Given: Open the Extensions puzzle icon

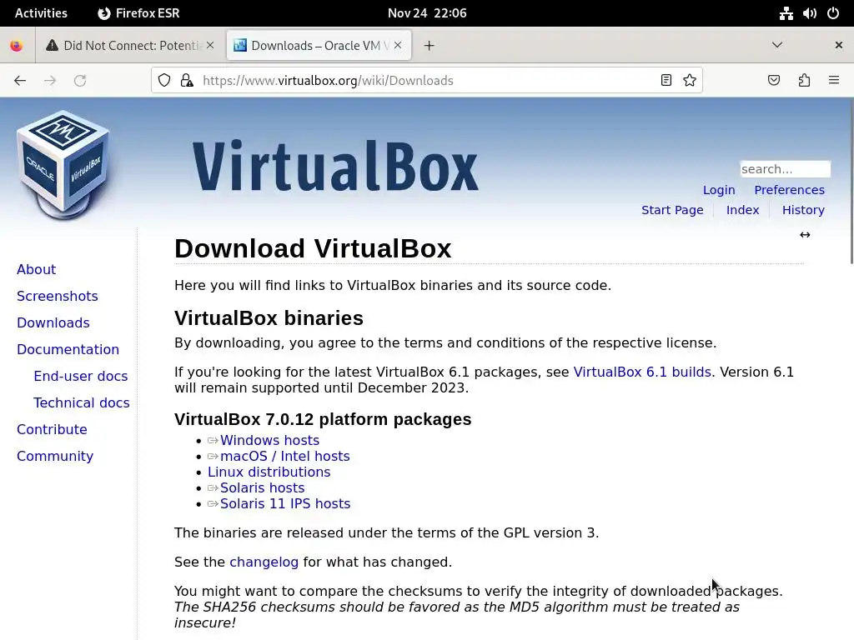Looking at the screenshot, I should click(804, 81).
